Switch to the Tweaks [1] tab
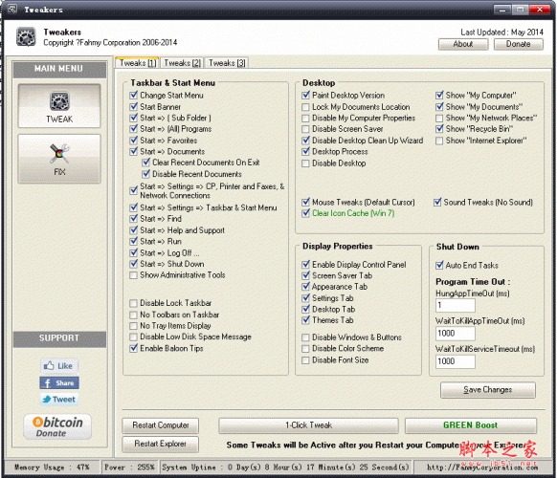 [x=138, y=63]
